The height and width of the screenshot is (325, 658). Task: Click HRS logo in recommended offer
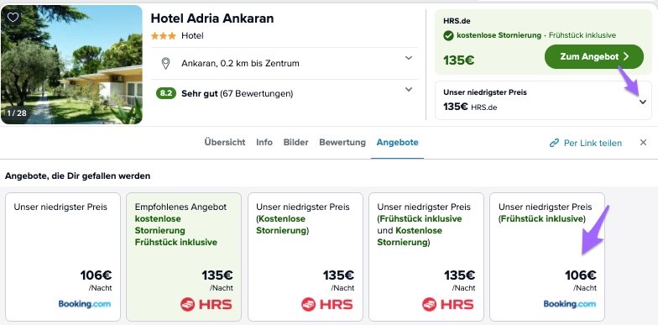(x=206, y=304)
